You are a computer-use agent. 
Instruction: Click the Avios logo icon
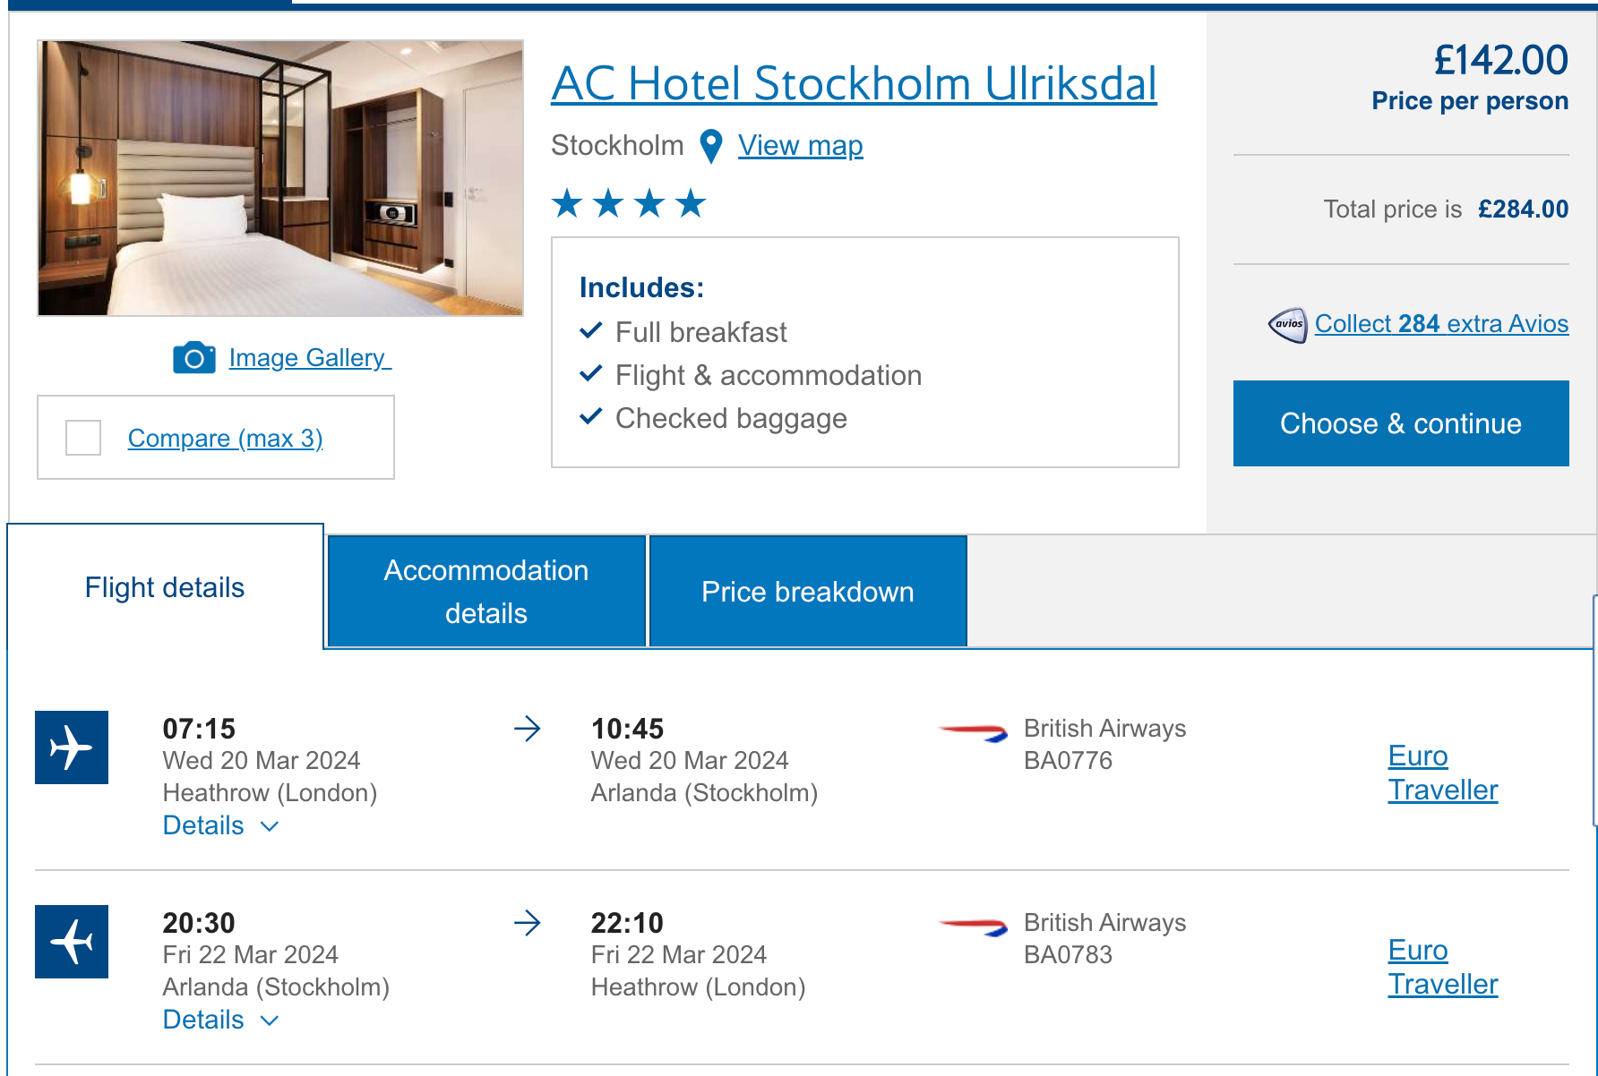(x=1288, y=324)
